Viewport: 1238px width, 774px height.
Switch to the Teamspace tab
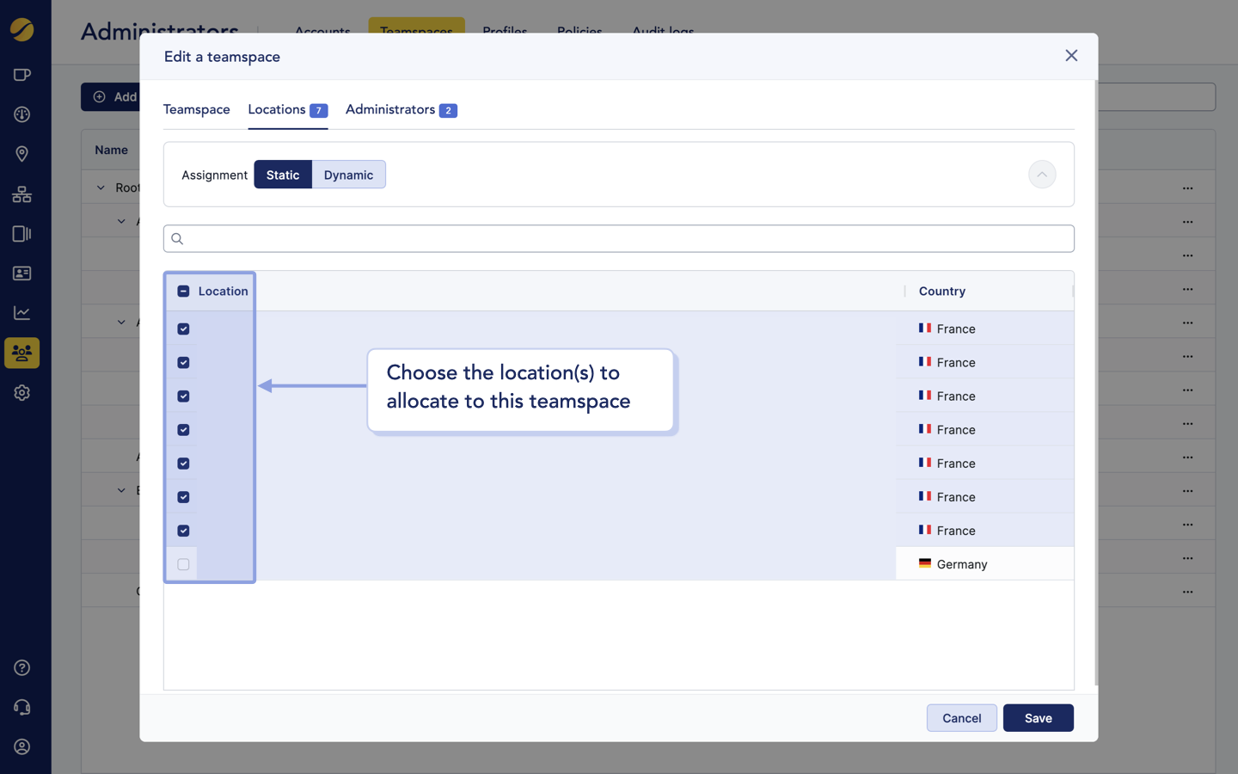197,110
